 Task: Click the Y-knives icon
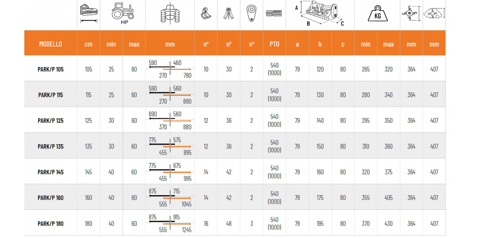229,14
